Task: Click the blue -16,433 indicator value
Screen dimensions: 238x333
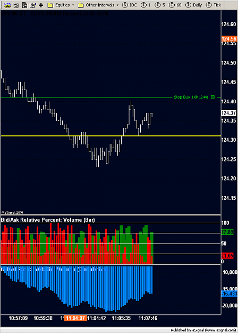Action: pyautogui.click(x=229, y=294)
